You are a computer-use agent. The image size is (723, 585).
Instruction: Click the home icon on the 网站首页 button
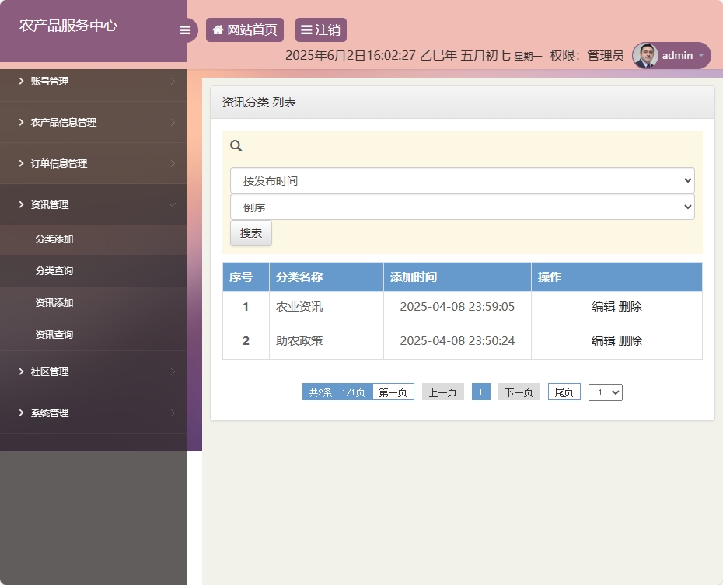(x=217, y=30)
